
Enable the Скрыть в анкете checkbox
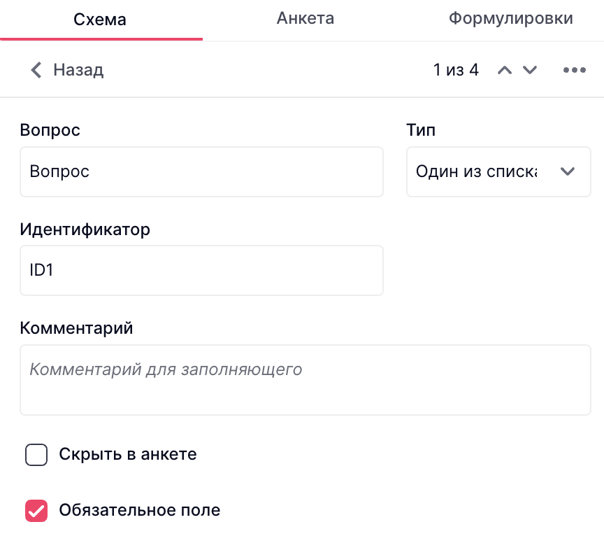(36, 455)
